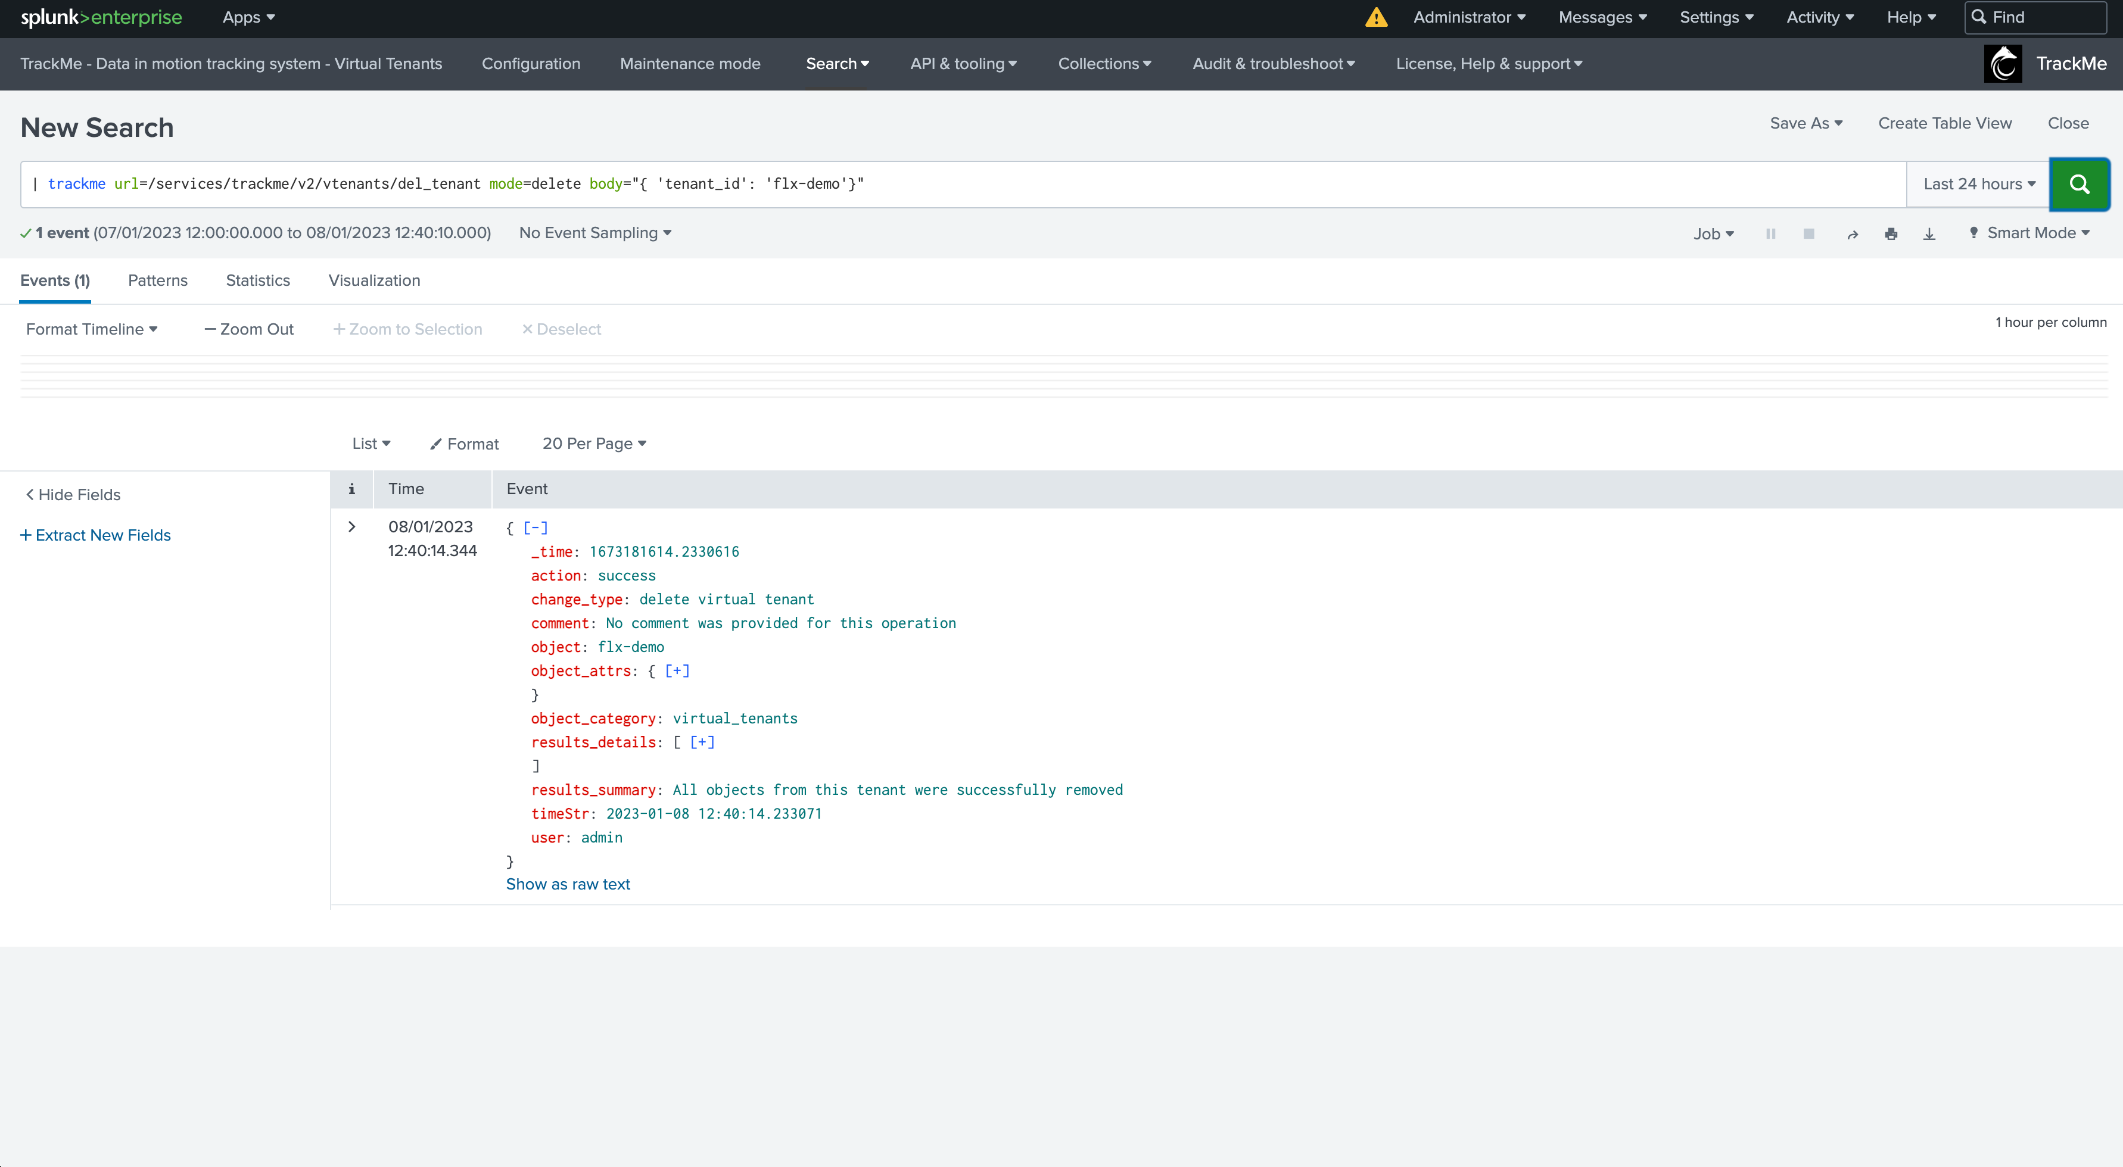Click the TrackMe logo icon
Viewport: 2123px width, 1167px height.
coord(2003,64)
